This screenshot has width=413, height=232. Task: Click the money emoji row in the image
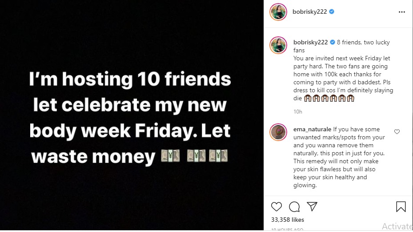click(195, 156)
